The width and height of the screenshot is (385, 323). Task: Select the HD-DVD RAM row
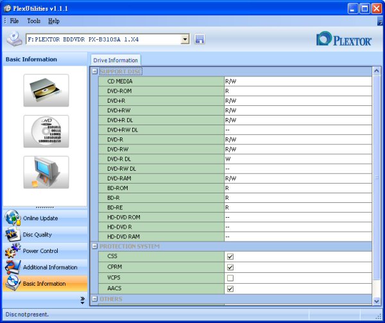235,236
